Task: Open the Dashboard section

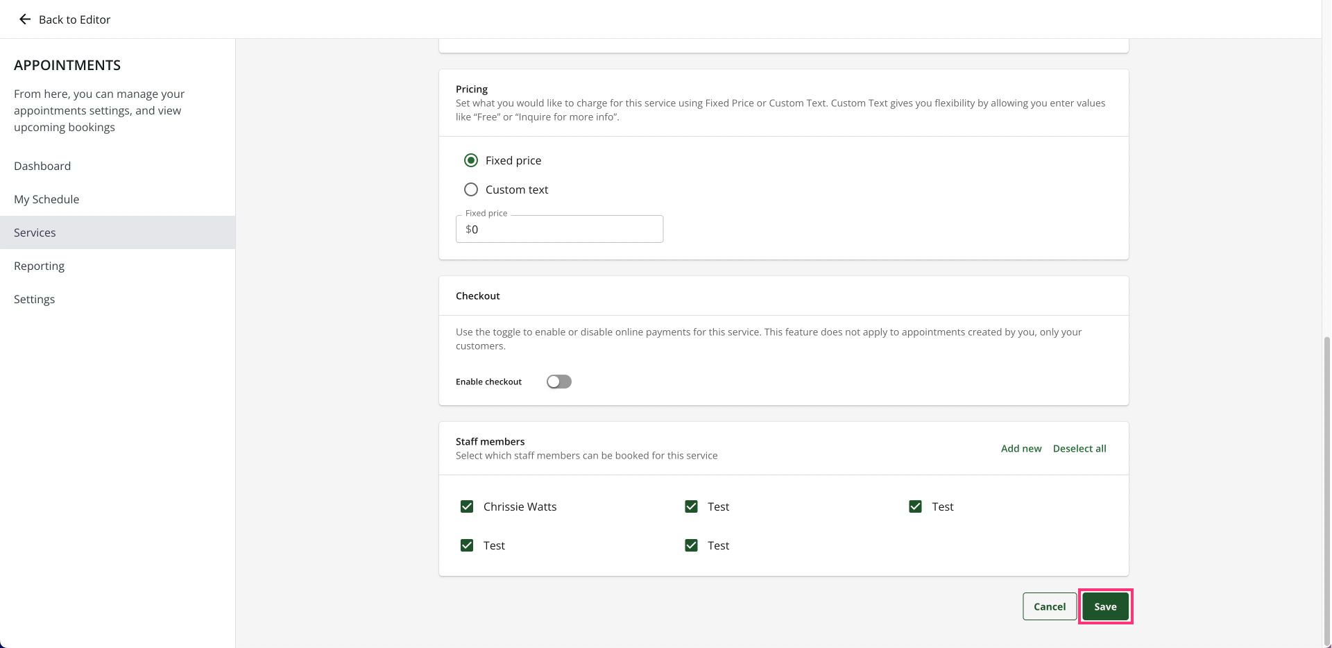Action: coord(42,166)
